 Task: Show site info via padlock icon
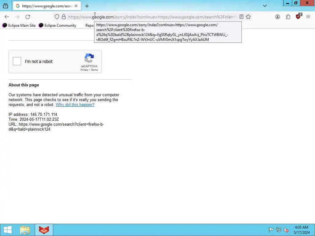click(x=64, y=17)
